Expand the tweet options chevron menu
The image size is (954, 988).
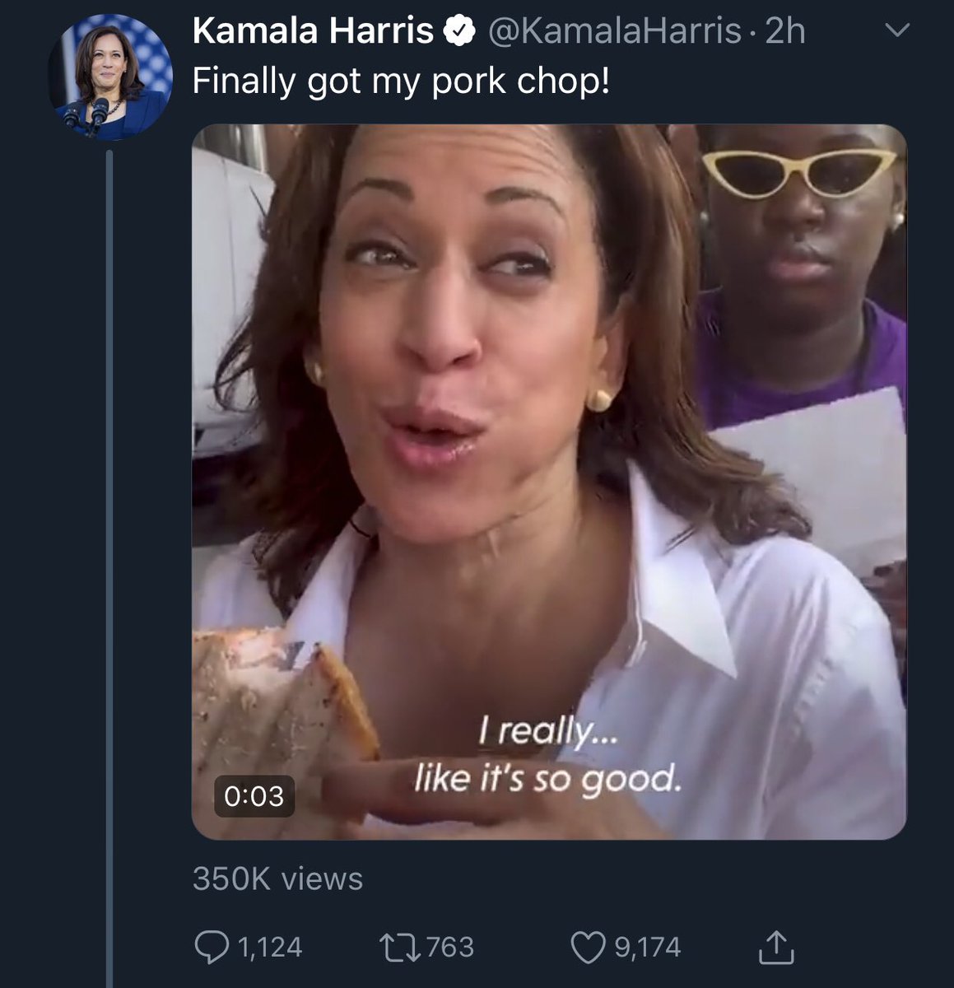[896, 31]
